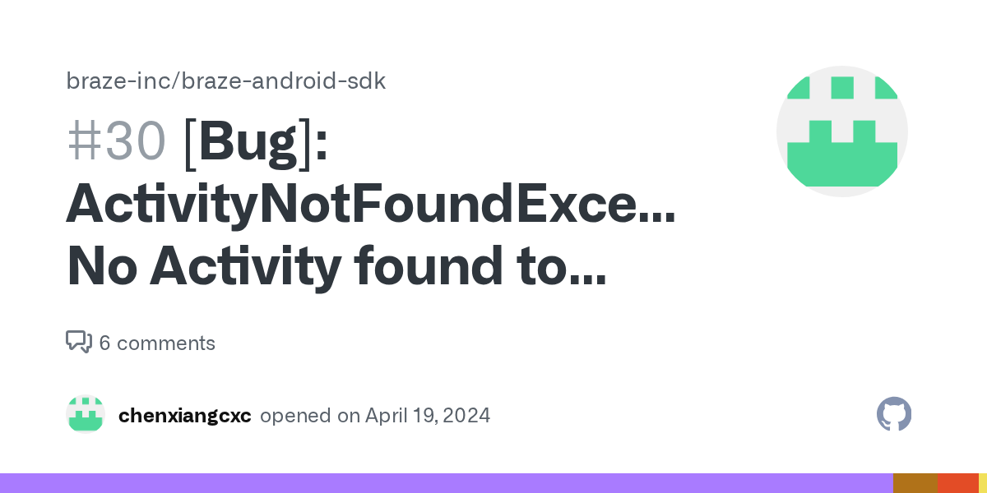Select the April 19, 2024 date
The image size is (987, 493).
click(x=428, y=416)
